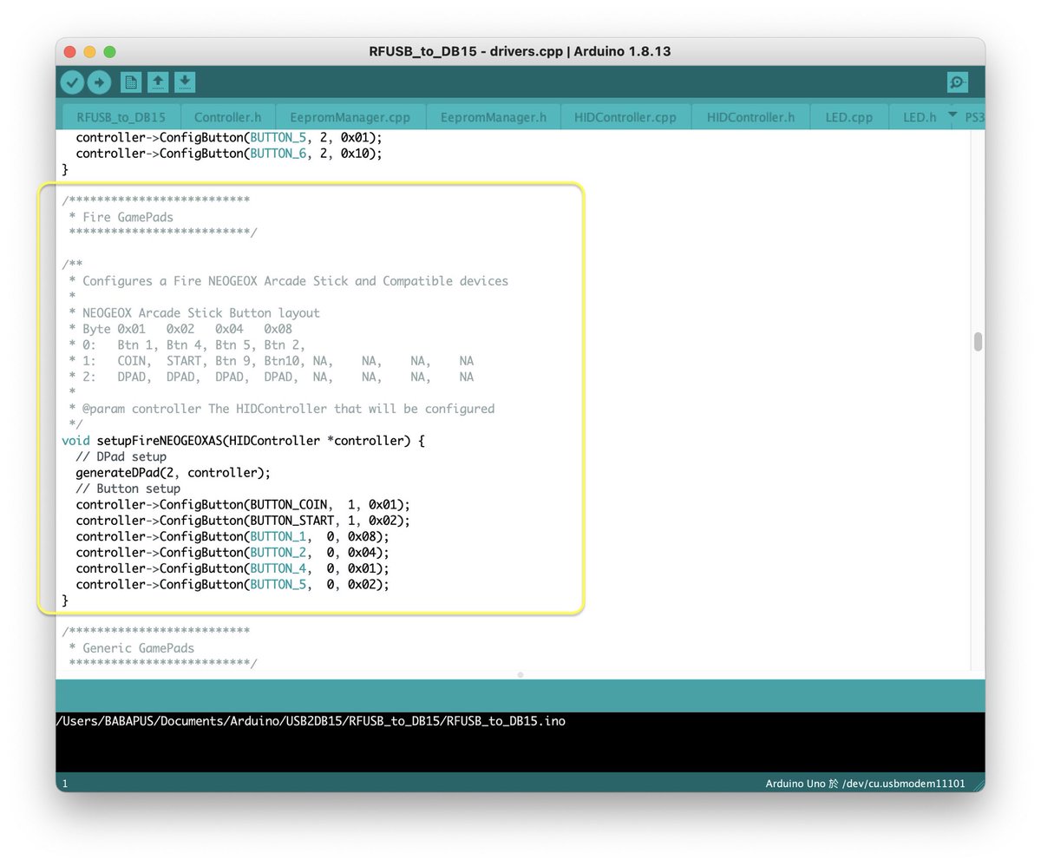Click the '// DPad setup' comment
The height and width of the screenshot is (866, 1041).
pyautogui.click(x=121, y=456)
